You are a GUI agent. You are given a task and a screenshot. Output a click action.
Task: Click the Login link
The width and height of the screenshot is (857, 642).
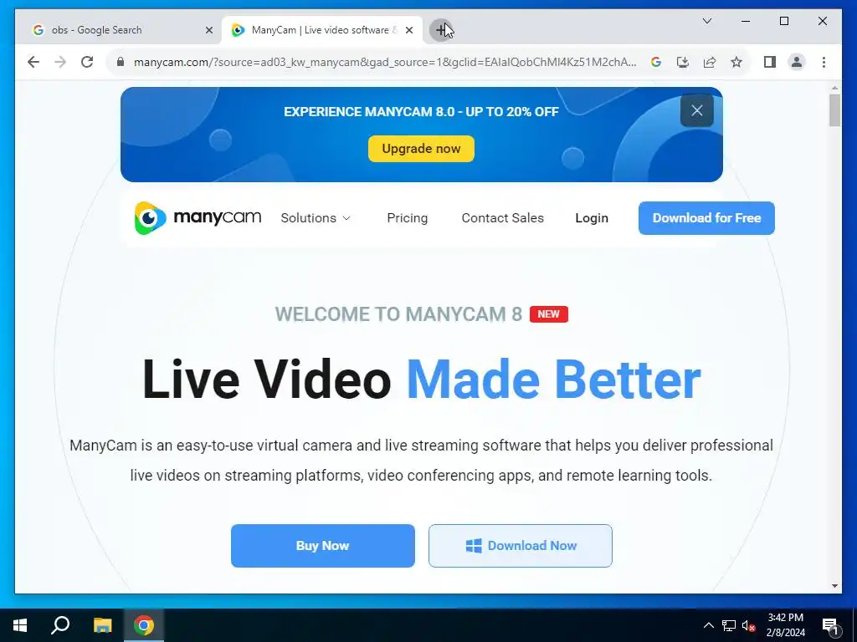tap(592, 218)
